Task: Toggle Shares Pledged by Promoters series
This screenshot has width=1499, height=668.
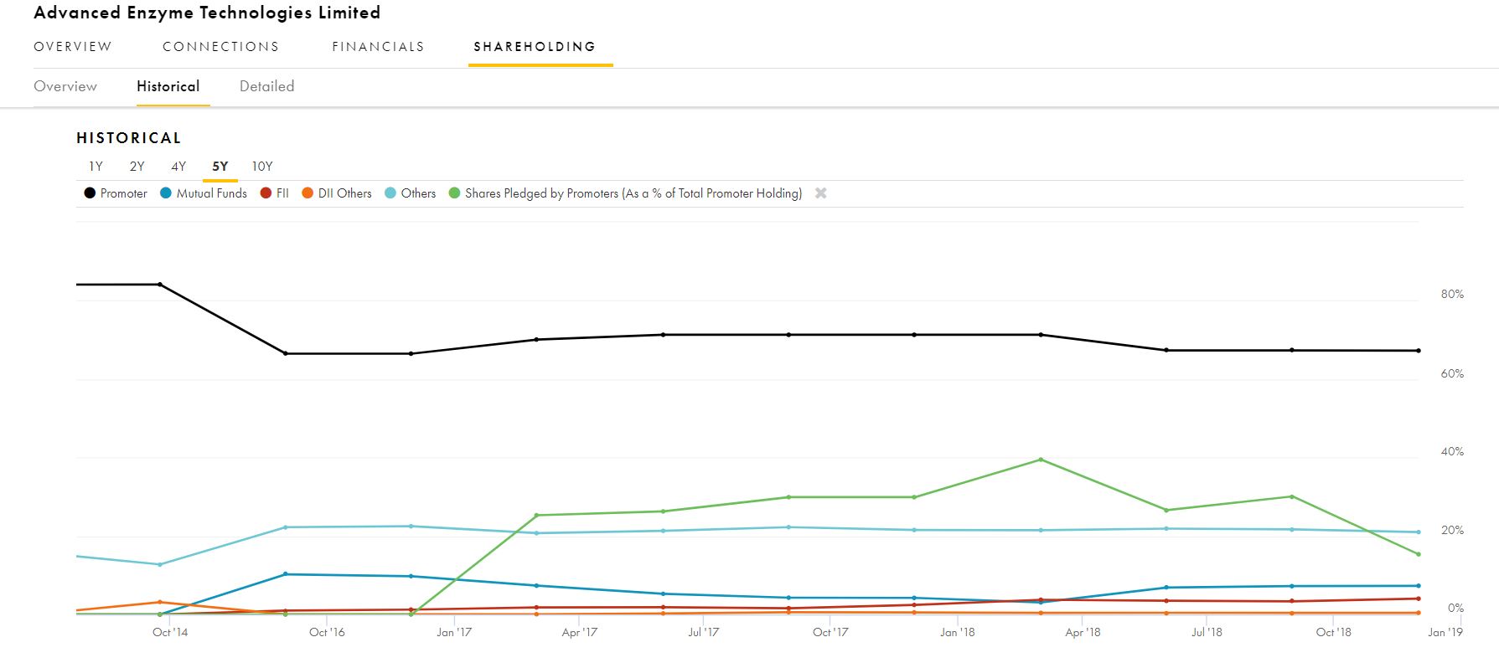Action: 625,193
